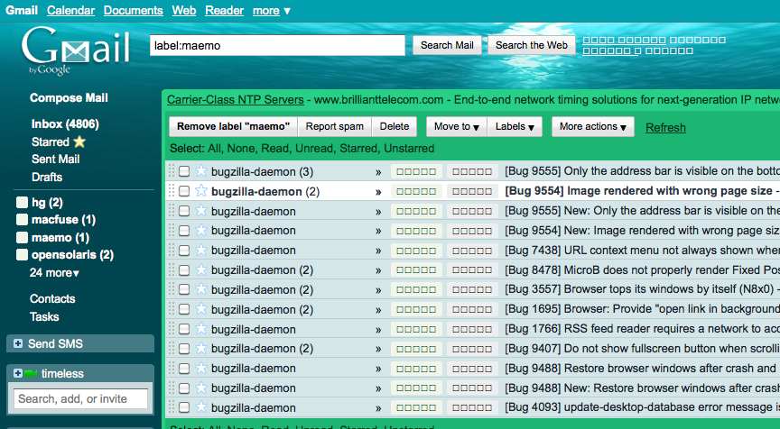Click the plus icon beside Send SMS
Screen dimensions: 780x429
18,343
